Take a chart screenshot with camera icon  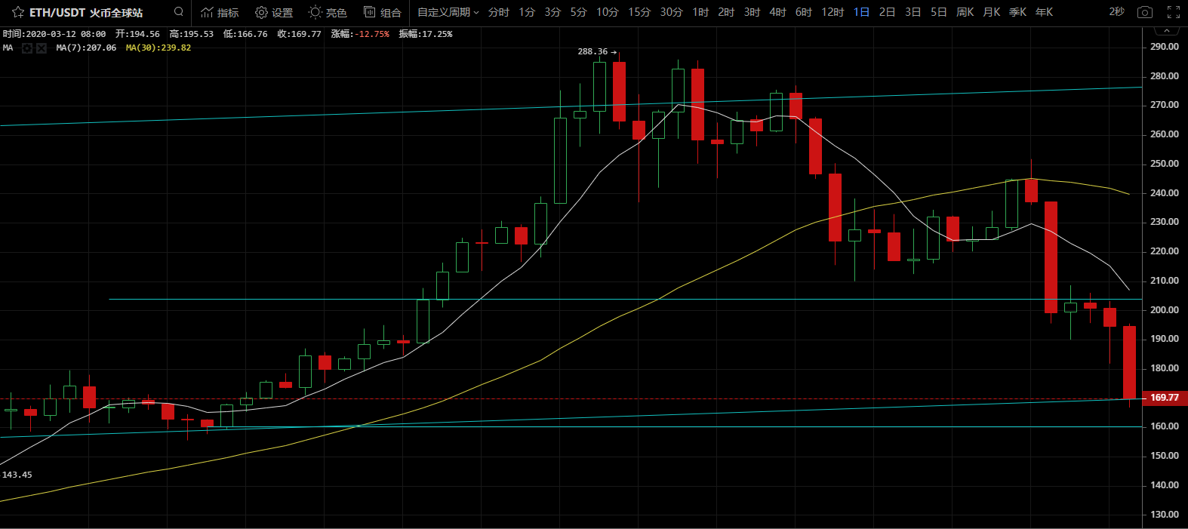[1145, 12]
